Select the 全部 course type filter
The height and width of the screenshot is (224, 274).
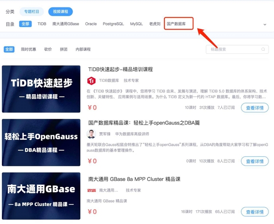point(9,49)
